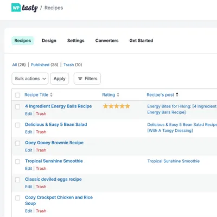Sort by Rating arrows icon
Viewport: 217px width, 217px height.
click(118, 95)
